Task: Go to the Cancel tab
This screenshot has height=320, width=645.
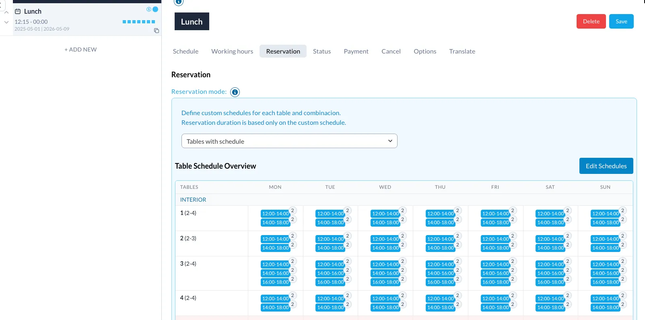Action: (x=391, y=51)
